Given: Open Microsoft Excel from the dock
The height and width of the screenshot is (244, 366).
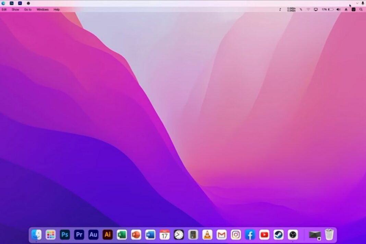Looking at the screenshot, I should (x=122, y=235).
